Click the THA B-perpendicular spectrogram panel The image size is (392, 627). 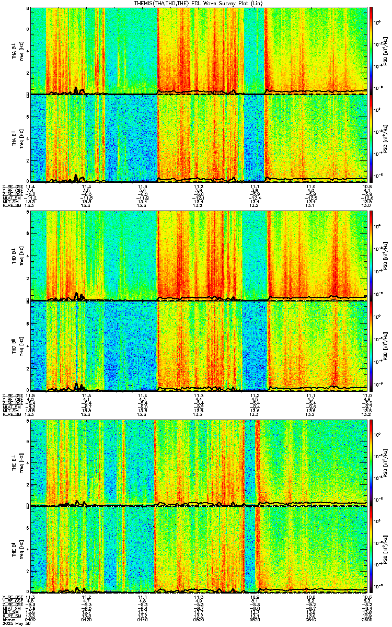(x=198, y=51)
